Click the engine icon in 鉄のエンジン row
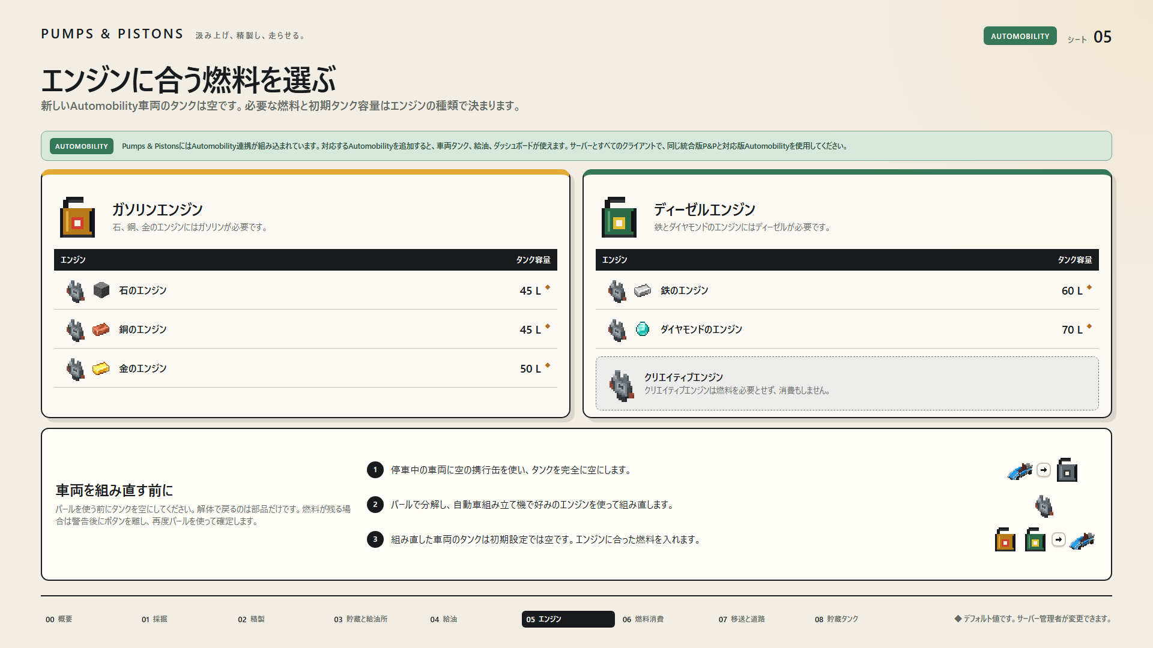The width and height of the screenshot is (1153, 648). pyautogui.click(x=617, y=291)
